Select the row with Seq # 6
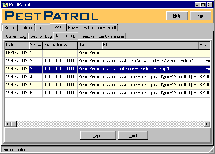Image resolution: width=215 pixels, height=154 pixels. [107, 93]
